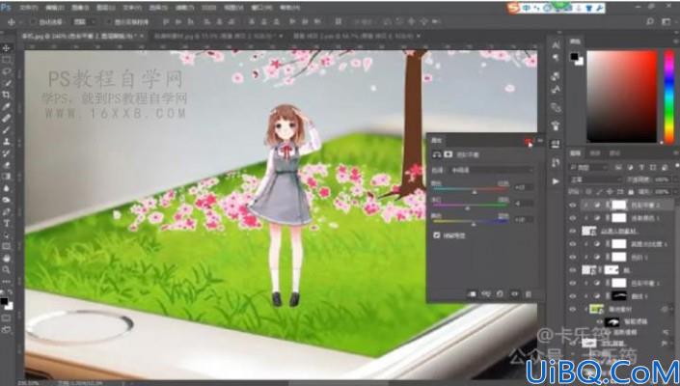Click the Color panel foreground swatch
The height and width of the screenshot is (386, 680).
point(575,56)
